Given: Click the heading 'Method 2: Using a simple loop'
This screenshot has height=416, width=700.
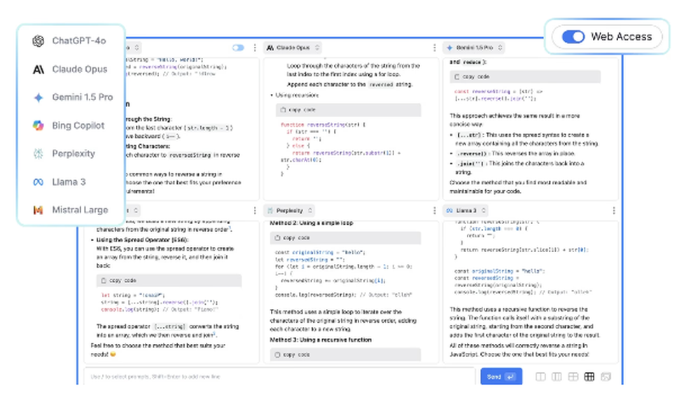Looking at the screenshot, I should pos(311,223).
